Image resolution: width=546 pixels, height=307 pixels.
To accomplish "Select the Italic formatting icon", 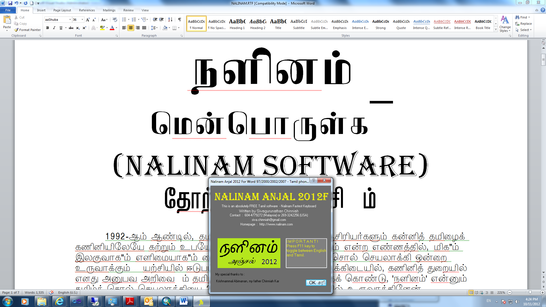I will click(54, 28).
